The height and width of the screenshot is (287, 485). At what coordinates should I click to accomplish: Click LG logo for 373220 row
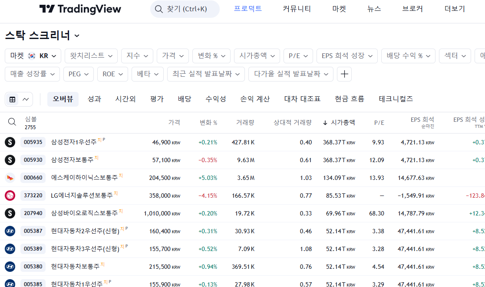click(x=10, y=196)
